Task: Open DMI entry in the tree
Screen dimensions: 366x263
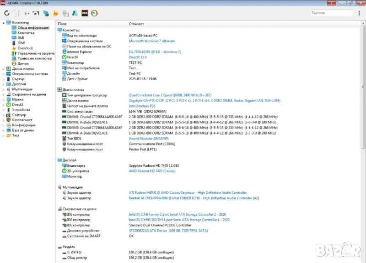Action: pyautogui.click(x=21, y=38)
